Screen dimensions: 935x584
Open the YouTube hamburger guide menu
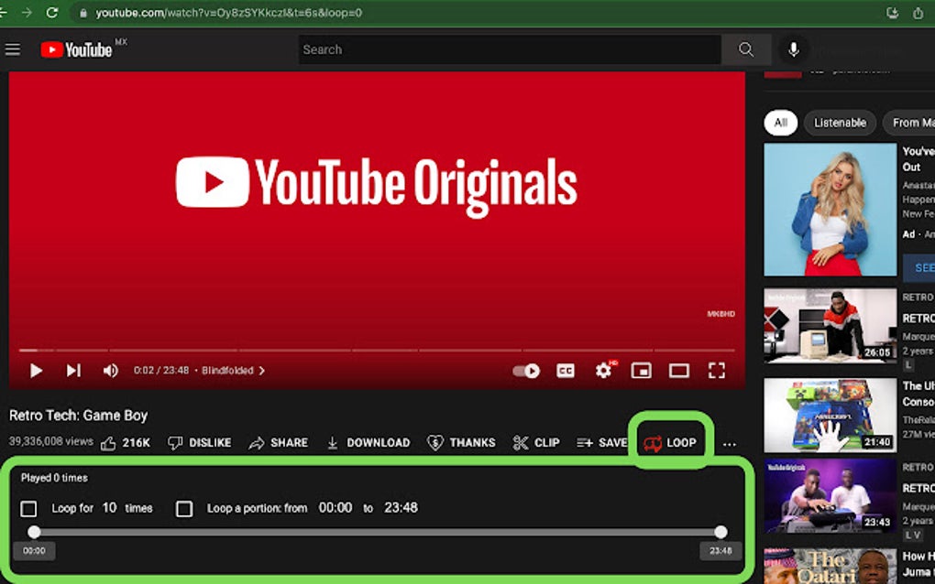coord(13,49)
